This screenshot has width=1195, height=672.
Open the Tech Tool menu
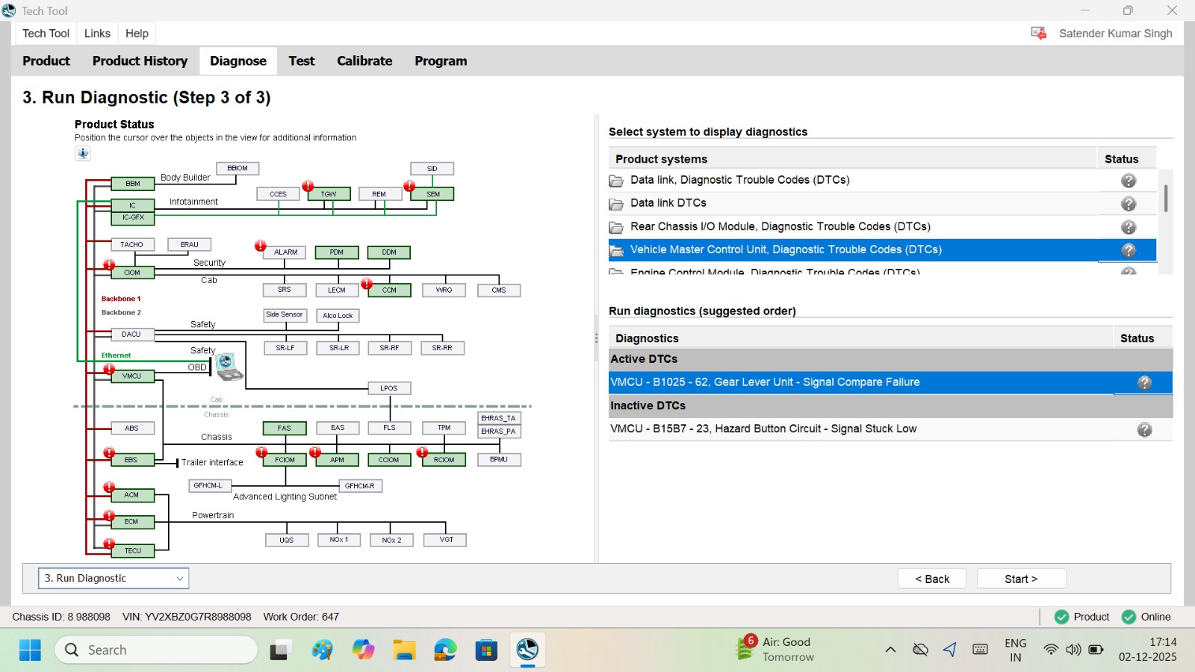46,34
